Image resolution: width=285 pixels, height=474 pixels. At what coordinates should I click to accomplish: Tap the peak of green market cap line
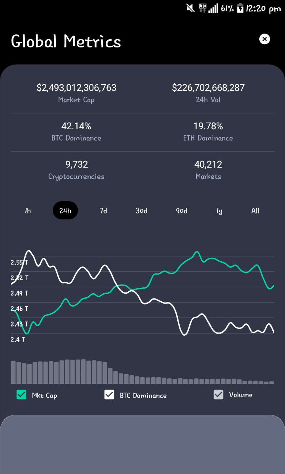tap(197, 252)
